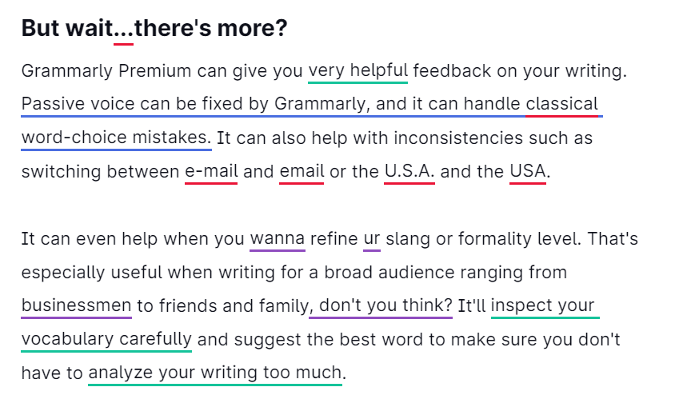Click the underlined word 'e-mail'

[211, 171]
